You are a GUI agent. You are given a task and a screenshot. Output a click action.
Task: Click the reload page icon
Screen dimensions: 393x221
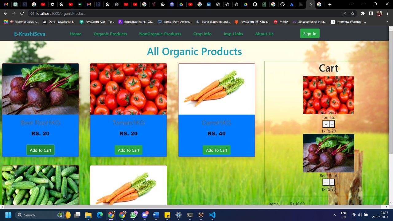pos(21,13)
